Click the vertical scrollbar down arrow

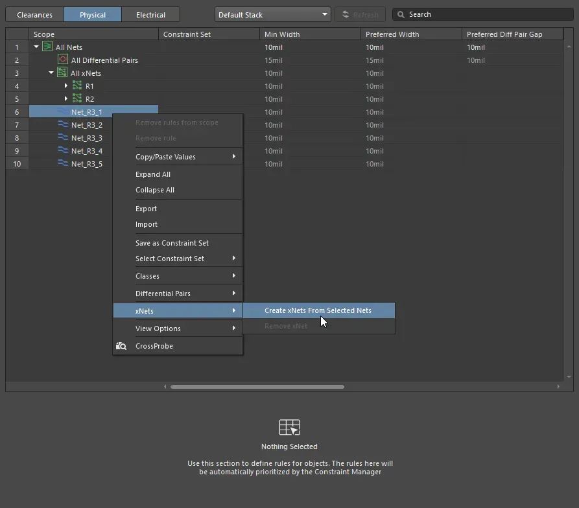(x=569, y=376)
